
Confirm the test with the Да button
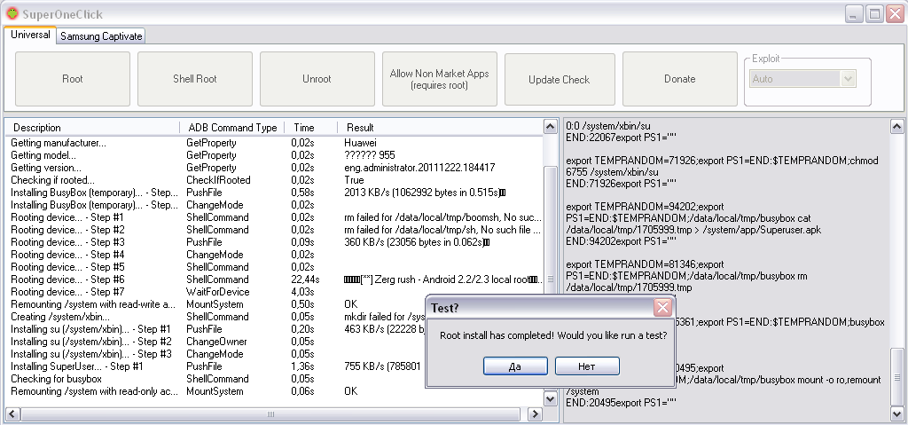(515, 366)
